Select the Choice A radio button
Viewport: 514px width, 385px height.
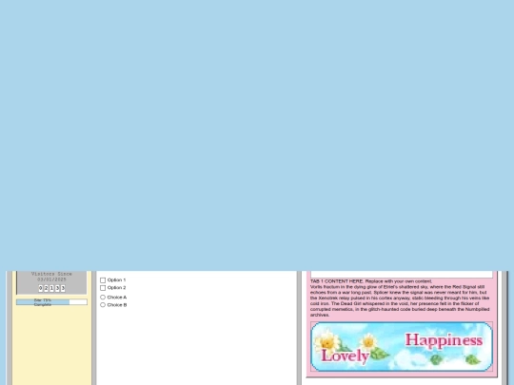pos(103,298)
